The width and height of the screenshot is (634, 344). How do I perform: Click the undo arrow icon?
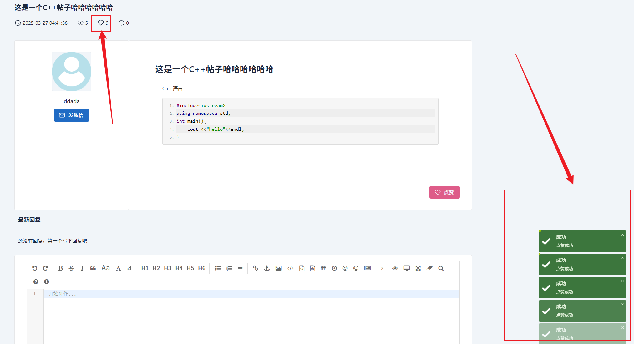point(35,268)
